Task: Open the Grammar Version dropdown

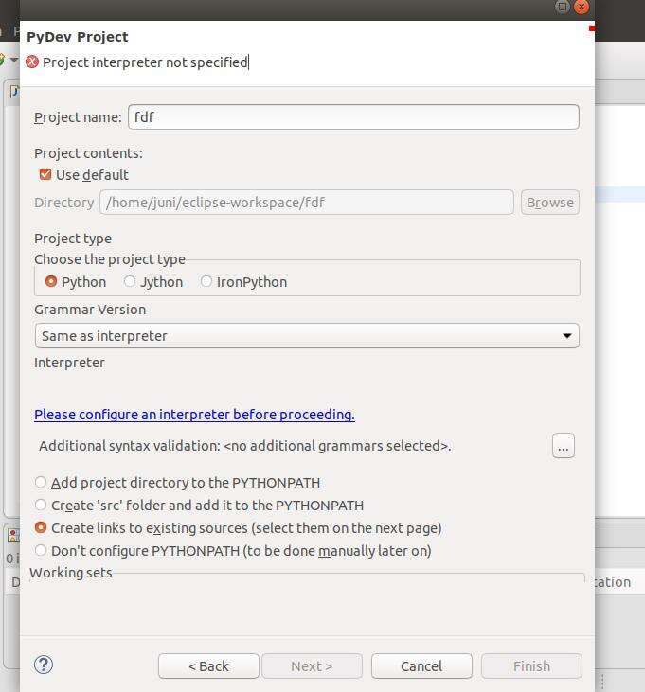Action: (x=307, y=336)
